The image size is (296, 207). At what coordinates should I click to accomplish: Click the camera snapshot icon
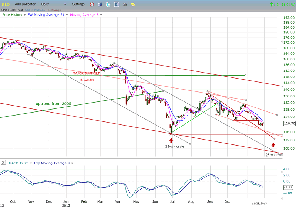point(125,4)
